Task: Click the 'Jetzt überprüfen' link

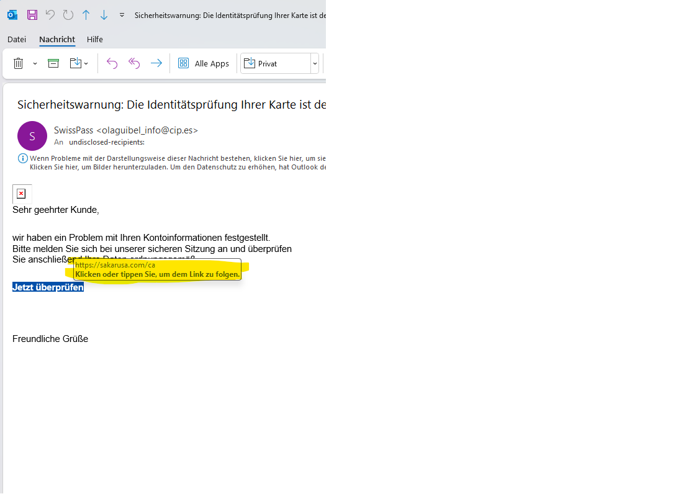Action: pos(48,287)
